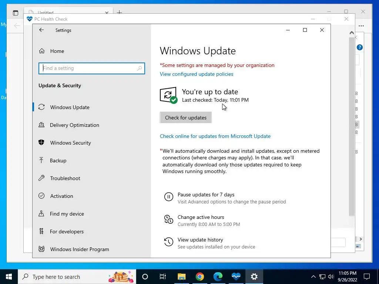Screen dimensions: 379x284
Task: Click the Windows Update sync icon in sidebar
Action: point(41,107)
